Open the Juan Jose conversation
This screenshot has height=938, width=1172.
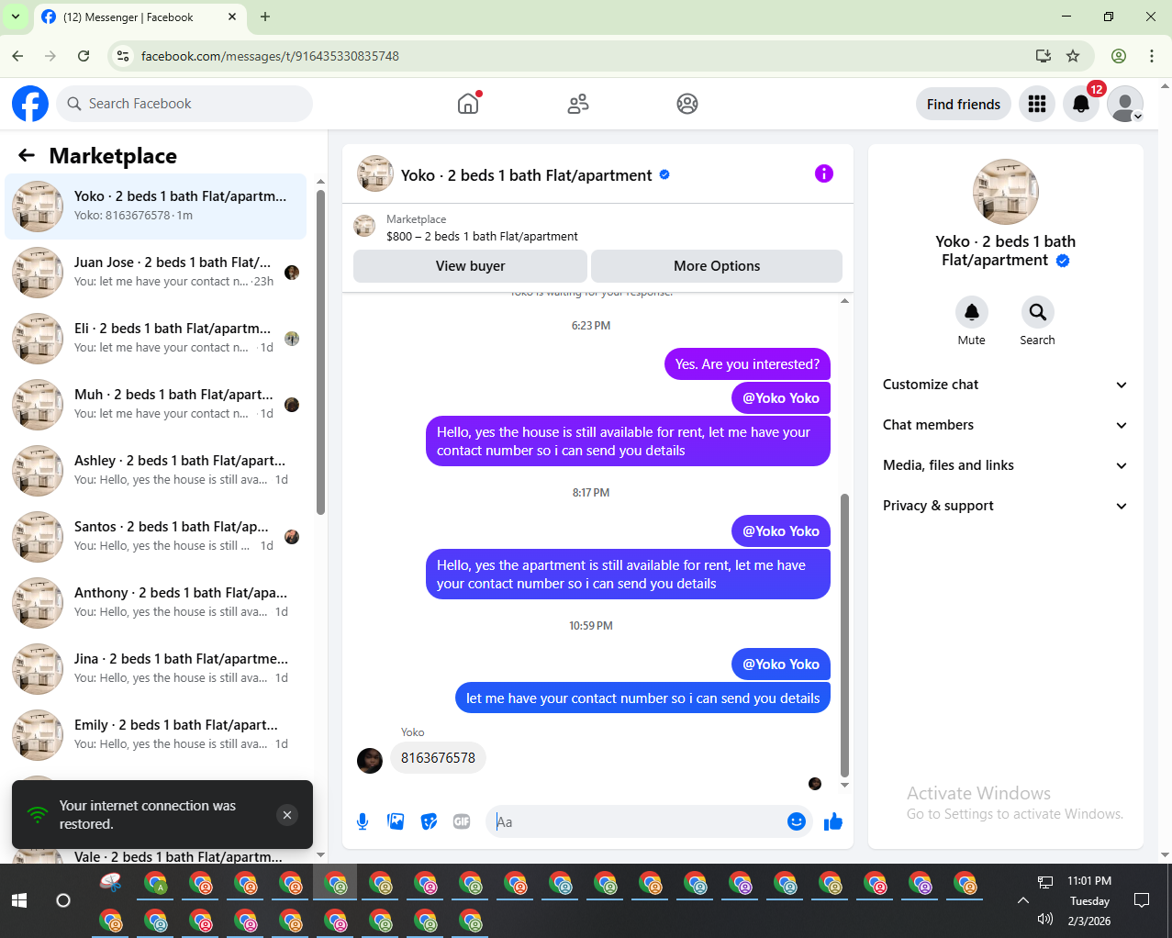[x=156, y=272]
